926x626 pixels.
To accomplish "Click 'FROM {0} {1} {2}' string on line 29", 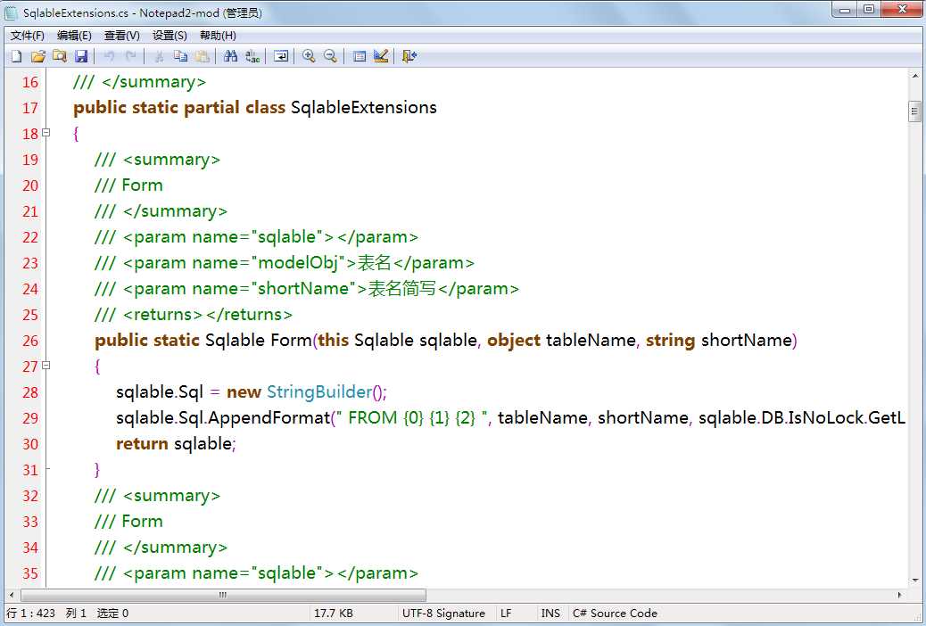I will pyautogui.click(x=411, y=417).
